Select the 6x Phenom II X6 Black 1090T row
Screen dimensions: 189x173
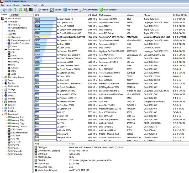111,37
